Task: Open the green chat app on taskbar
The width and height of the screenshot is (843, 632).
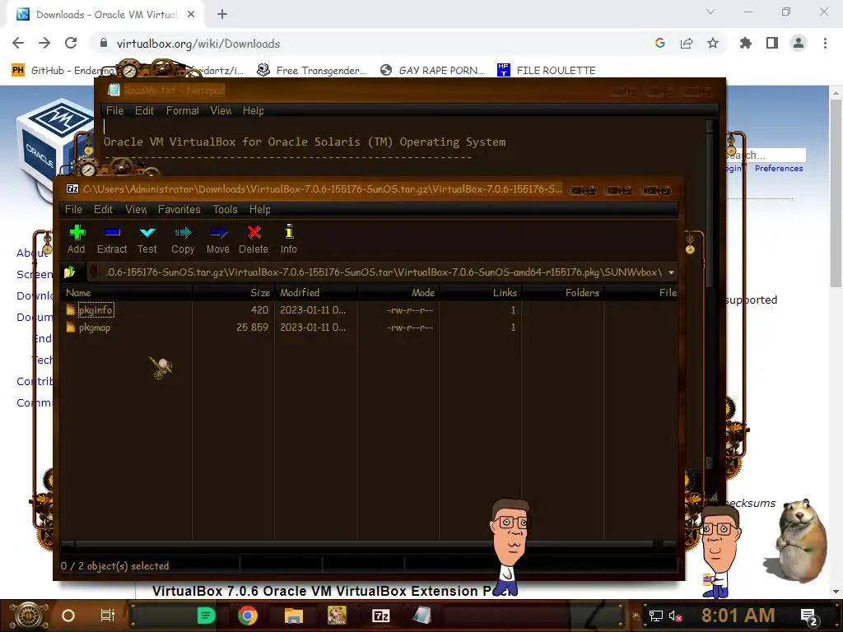Action: point(206,616)
